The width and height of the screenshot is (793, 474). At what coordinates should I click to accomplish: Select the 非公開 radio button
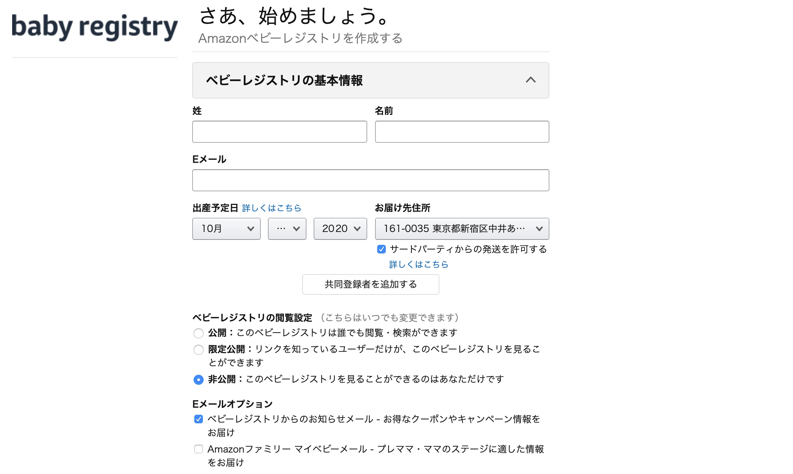coord(199,380)
